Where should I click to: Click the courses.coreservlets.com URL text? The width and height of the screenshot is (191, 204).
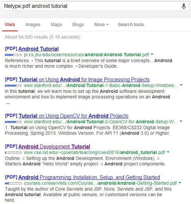tap(100, 183)
